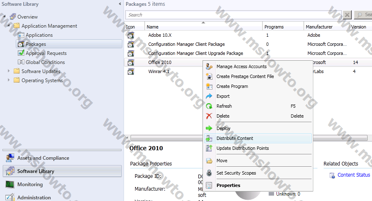Click the Create Prestage Content File icon
This screenshot has height=201, width=372.
[209, 76]
